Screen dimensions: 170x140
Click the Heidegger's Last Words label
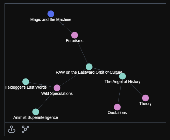pos(26,87)
